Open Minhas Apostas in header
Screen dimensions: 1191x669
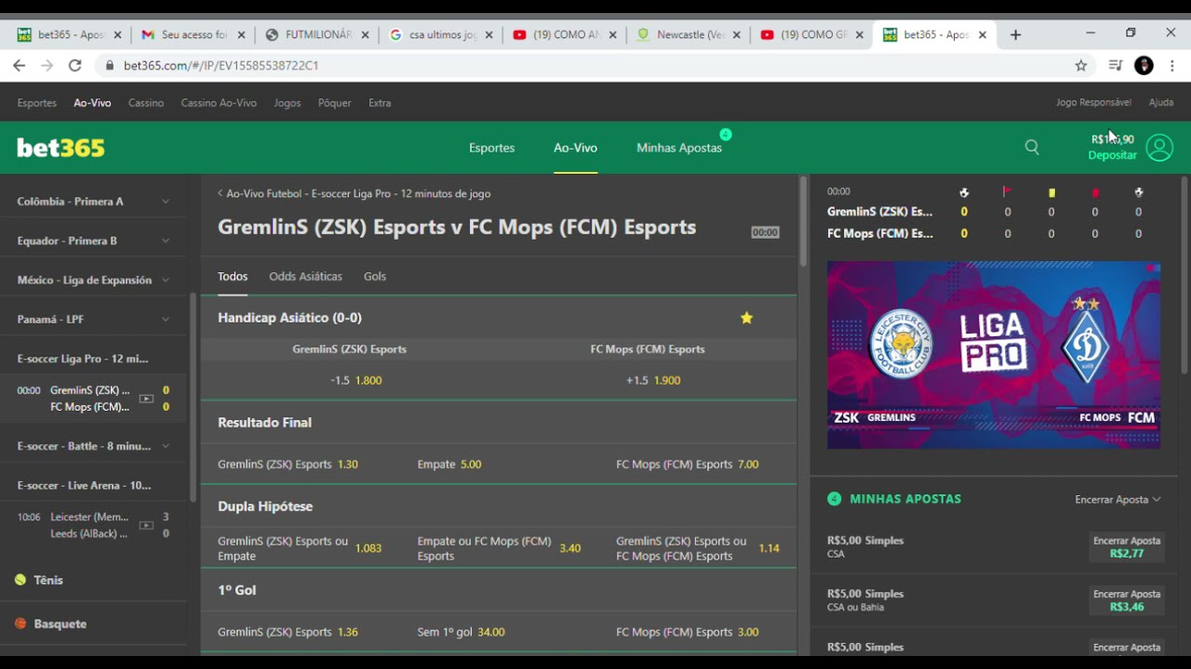tap(679, 148)
